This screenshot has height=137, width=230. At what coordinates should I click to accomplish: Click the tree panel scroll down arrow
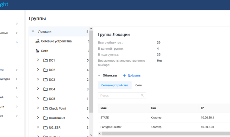(x=91, y=135)
